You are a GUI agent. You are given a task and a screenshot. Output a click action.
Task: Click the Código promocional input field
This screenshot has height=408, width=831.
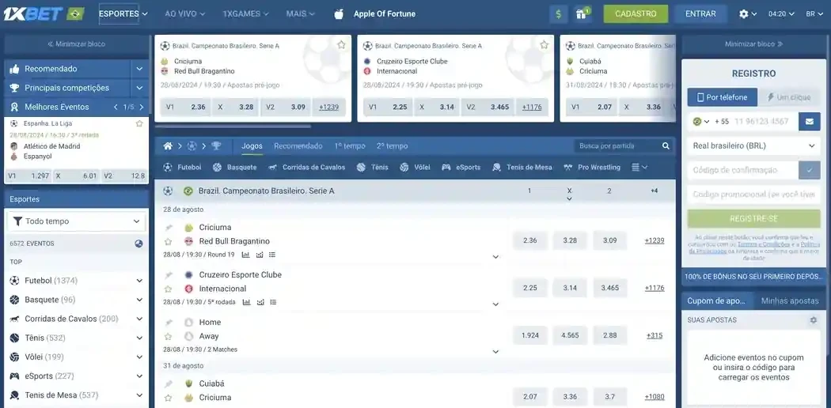[x=753, y=195]
